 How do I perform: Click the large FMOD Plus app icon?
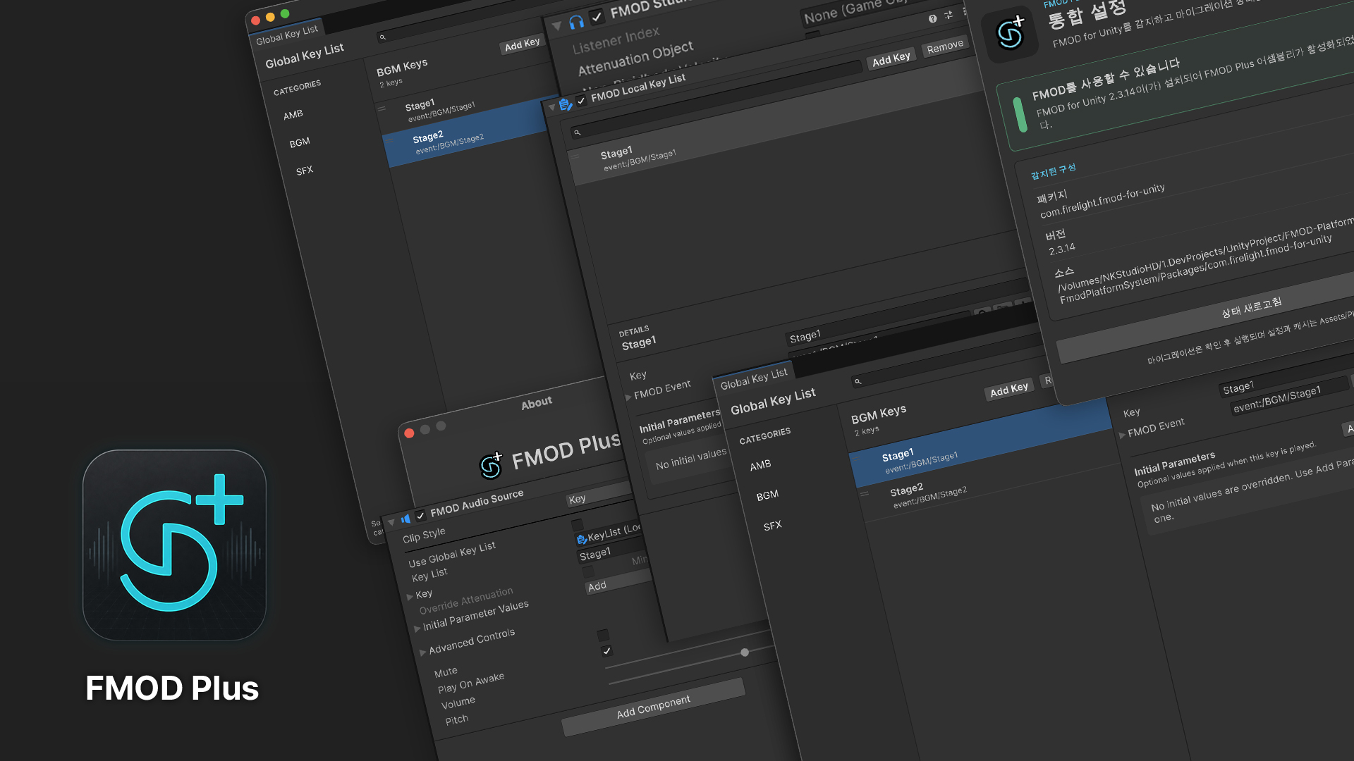(174, 545)
